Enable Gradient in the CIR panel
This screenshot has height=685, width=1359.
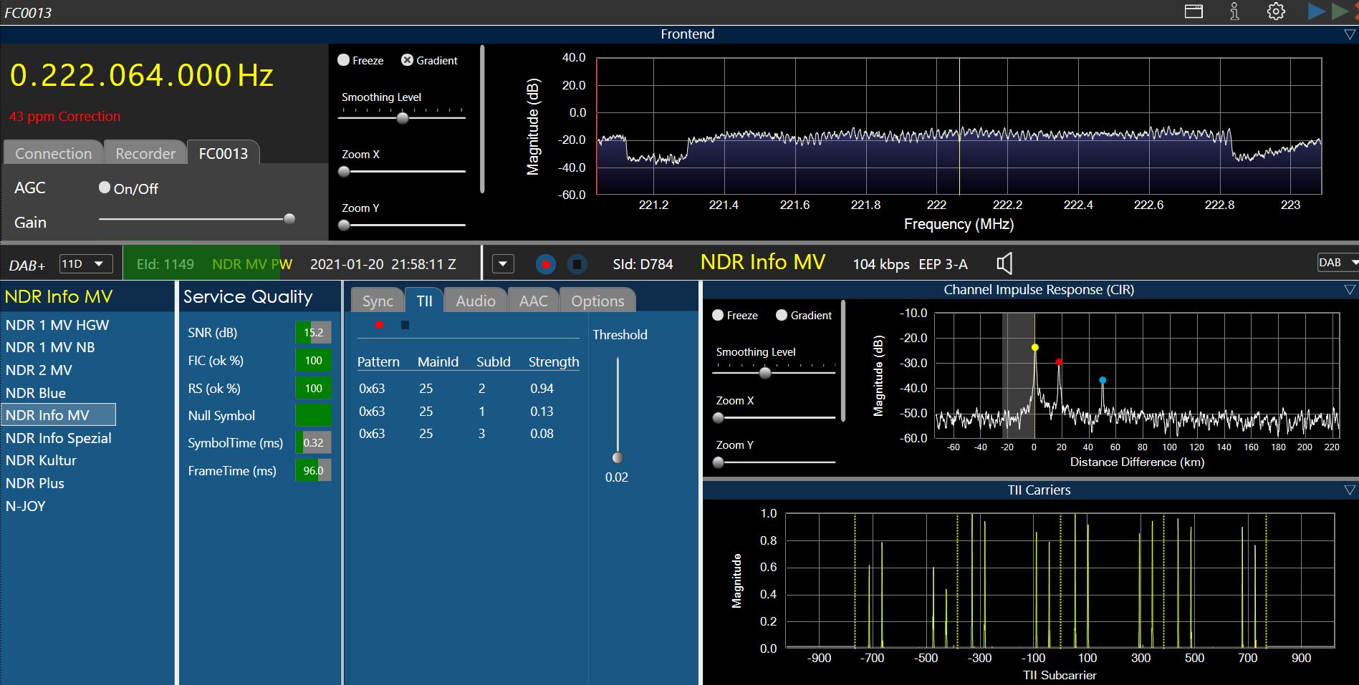(782, 315)
